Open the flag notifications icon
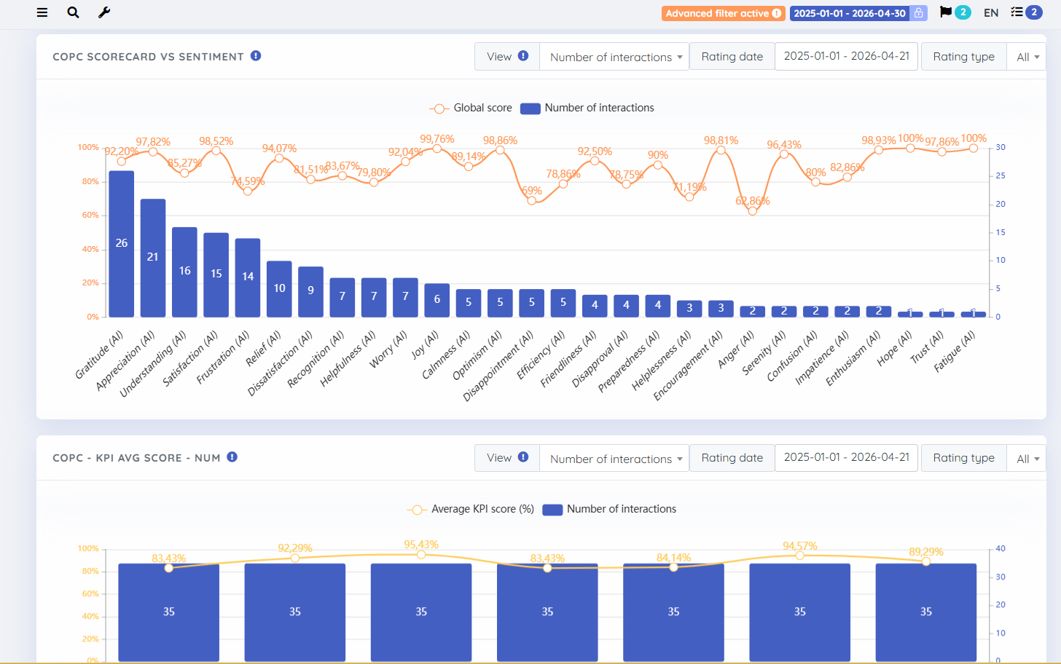 click(x=946, y=12)
